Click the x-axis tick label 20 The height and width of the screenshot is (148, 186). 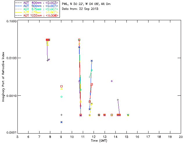click(181, 137)
